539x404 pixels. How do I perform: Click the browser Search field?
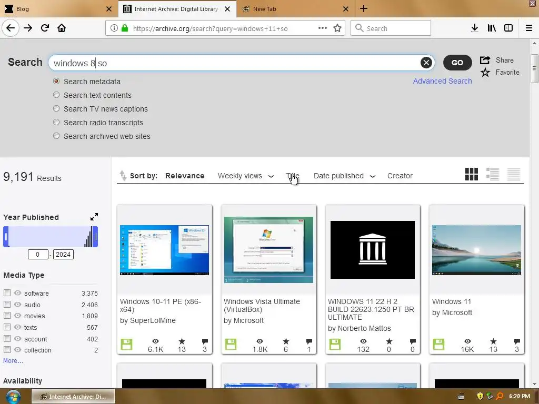click(x=391, y=28)
